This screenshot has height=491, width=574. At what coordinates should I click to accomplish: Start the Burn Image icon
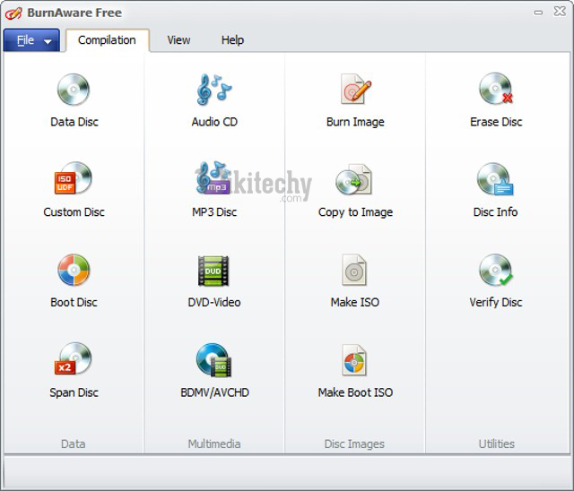(x=355, y=89)
